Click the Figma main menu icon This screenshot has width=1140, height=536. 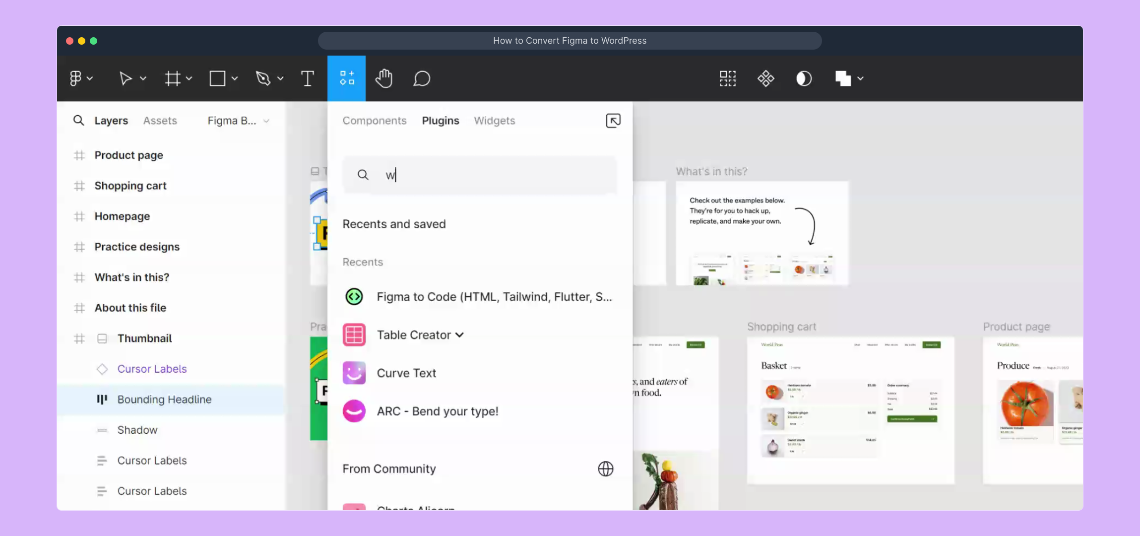[x=75, y=78]
